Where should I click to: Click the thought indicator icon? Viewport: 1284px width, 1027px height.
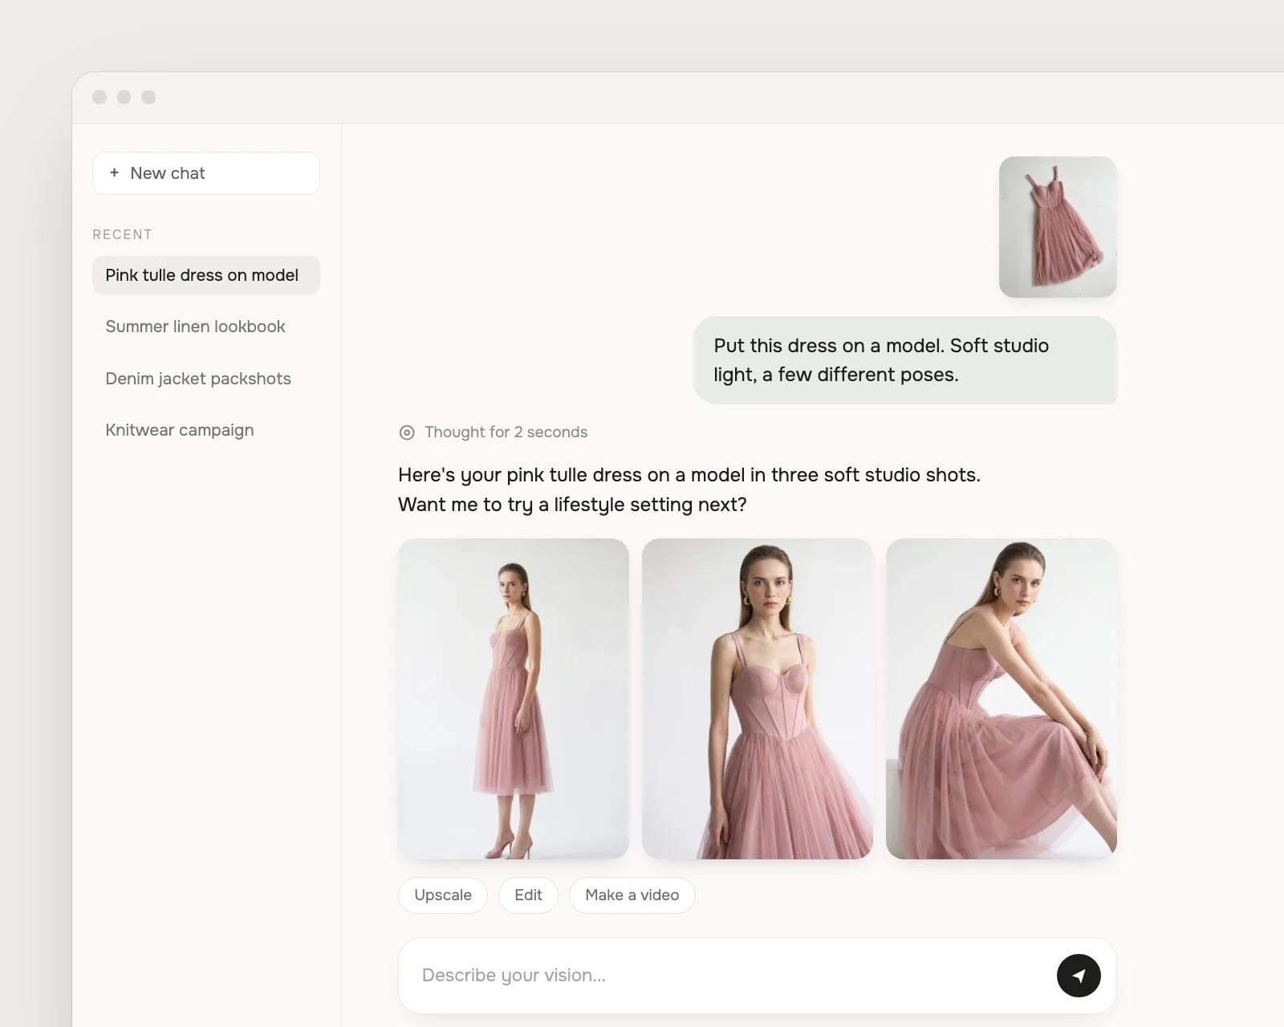407,432
